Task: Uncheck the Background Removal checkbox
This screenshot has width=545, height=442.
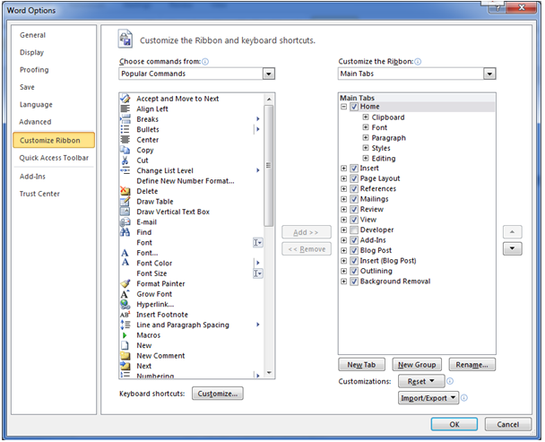Action: pyautogui.click(x=354, y=282)
